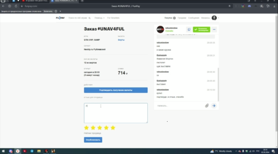Open the taskbar notification center
The width and height of the screenshot is (278, 154).
tap(273, 151)
